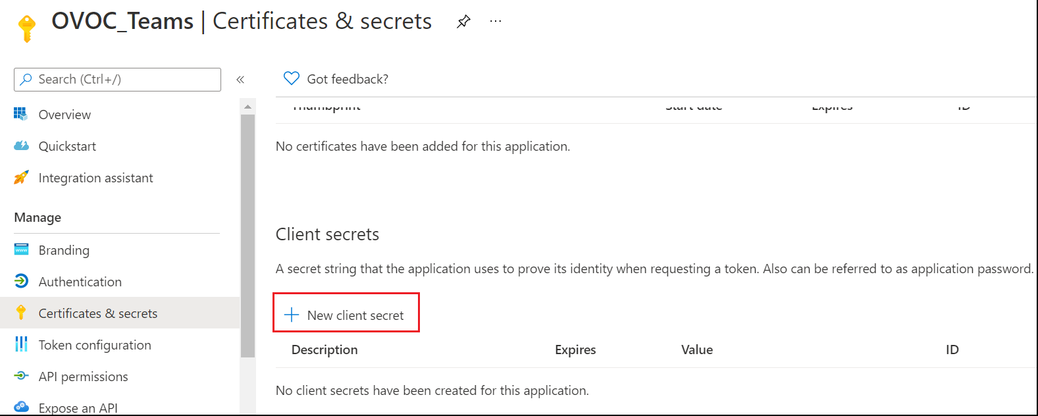This screenshot has width=1038, height=416.
Task: Click the heart feedback icon
Action: point(291,78)
